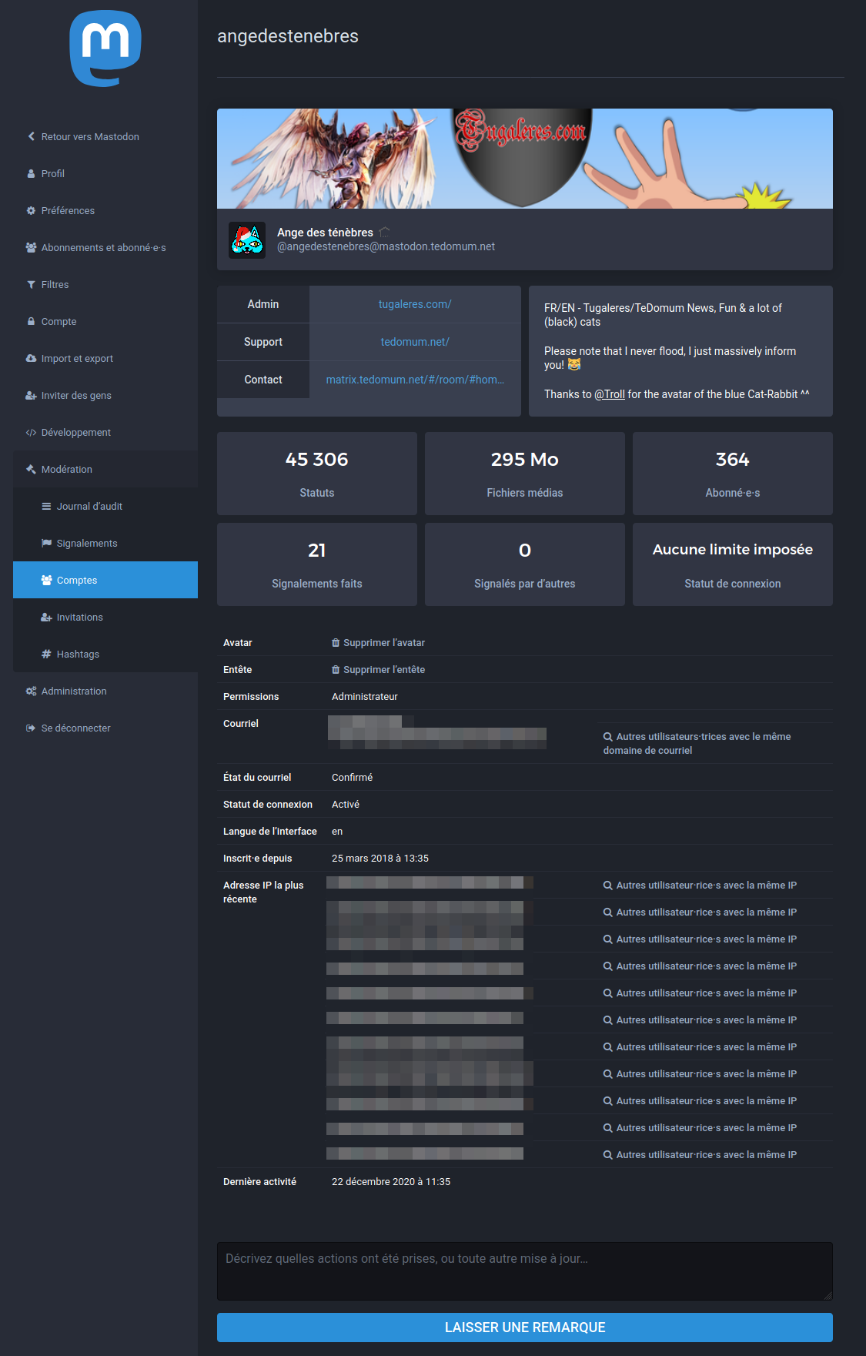Screen dimensions: 866x1356
Task: Click the gears icon for Administration
Action: [32, 691]
